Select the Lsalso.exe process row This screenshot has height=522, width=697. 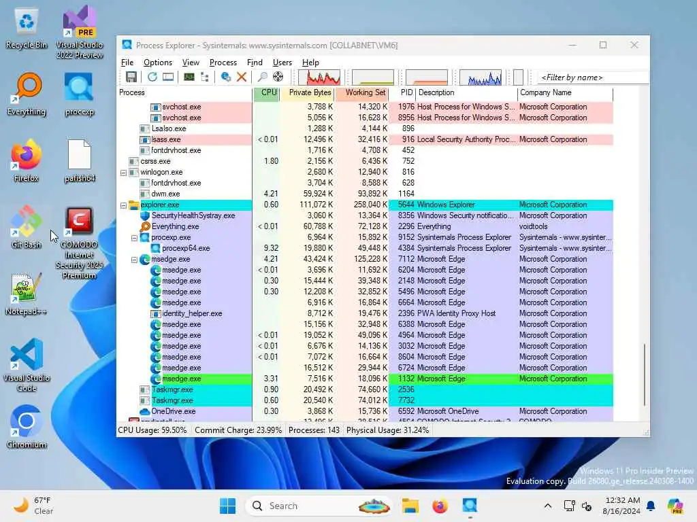366,128
